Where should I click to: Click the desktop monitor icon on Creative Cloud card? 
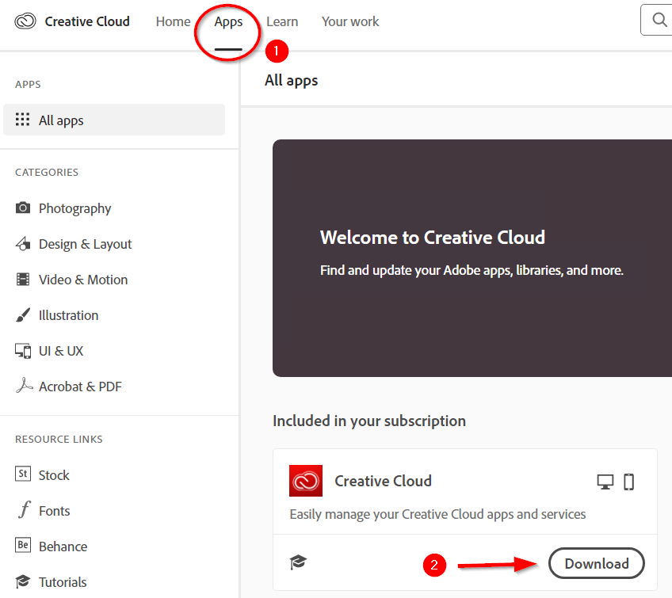[x=605, y=482]
